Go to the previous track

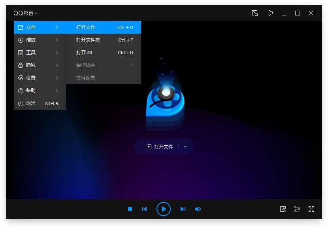(144, 209)
